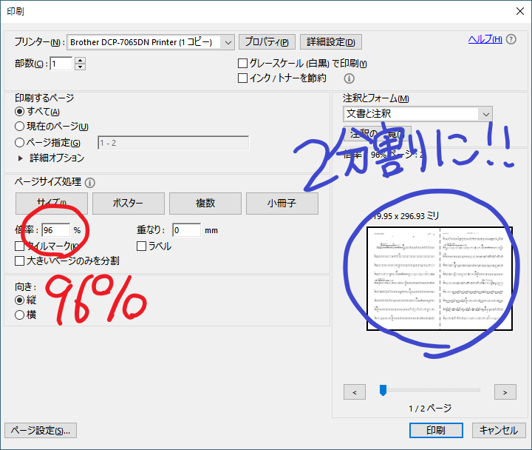Select 現在のページ radio button
The image size is (532, 450).
(x=20, y=127)
